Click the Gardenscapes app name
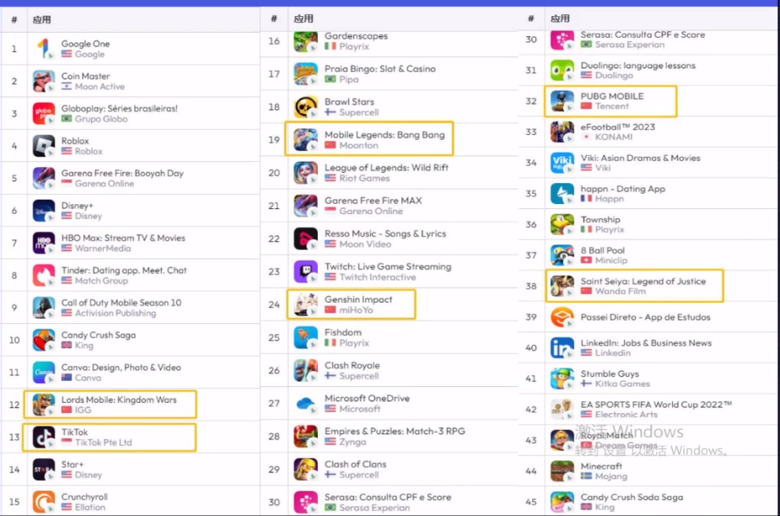Image resolution: width=780 pixels, height=516 pixels. [356, 35]
